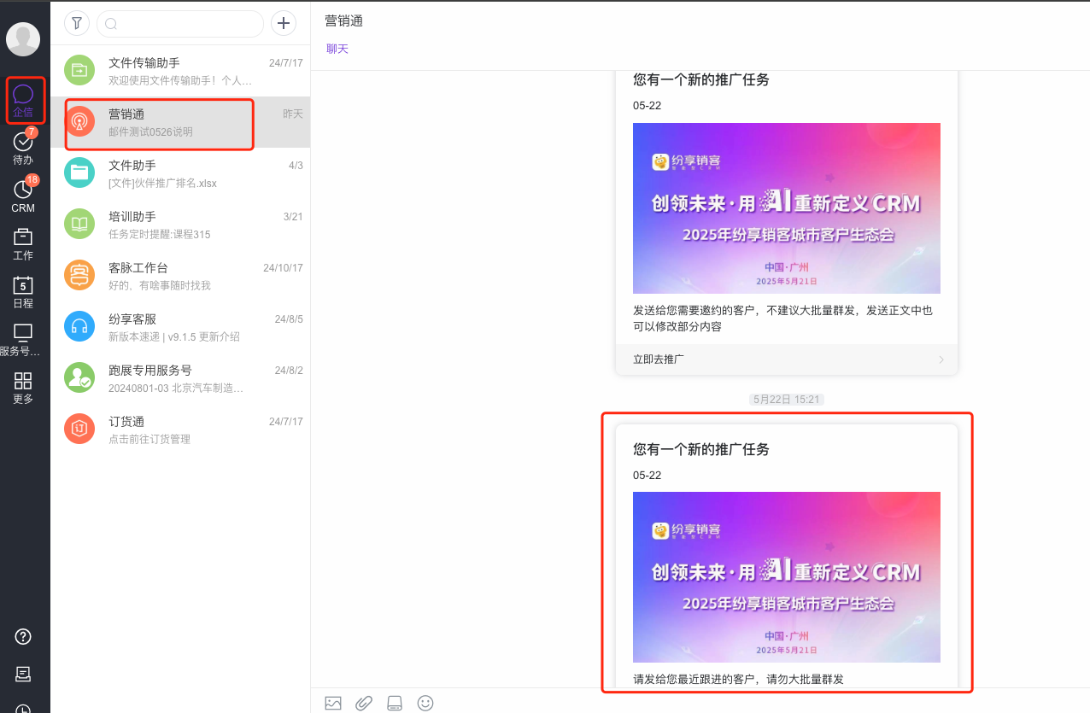Focus the conversation search field
This screenshot has width=1090, height=713.
(180, 24)
